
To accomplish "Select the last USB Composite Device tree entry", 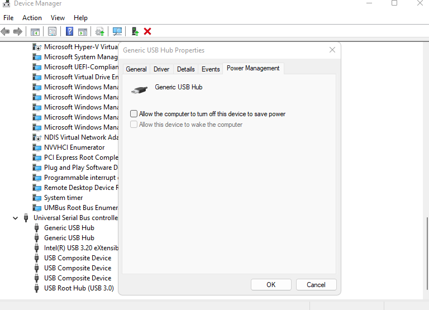I will coord(78,278).
